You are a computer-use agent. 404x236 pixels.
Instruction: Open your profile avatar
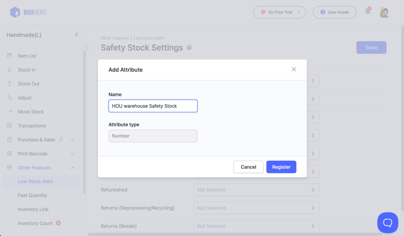384,12
